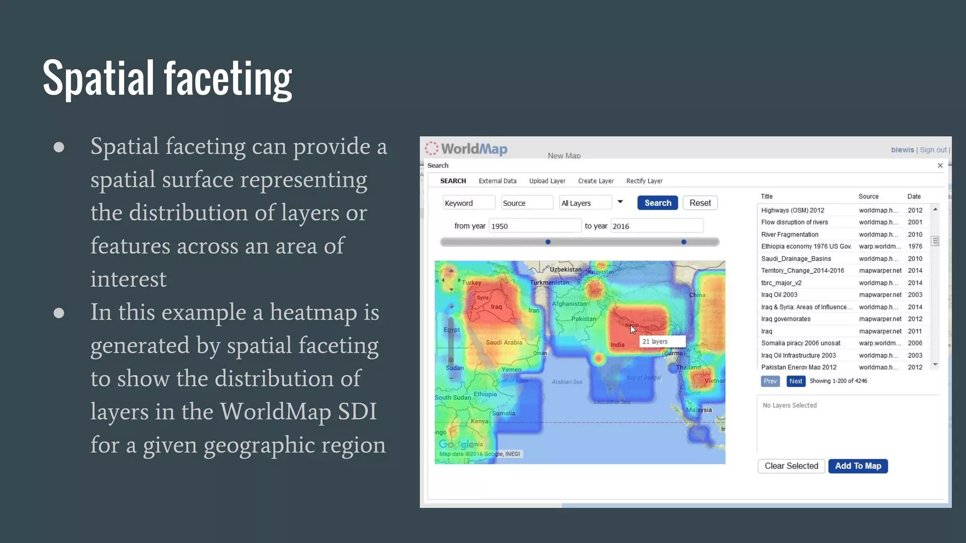The image size is (966, 543).
Task: Switch to Upload Layer tab
Action: point(547,181)
